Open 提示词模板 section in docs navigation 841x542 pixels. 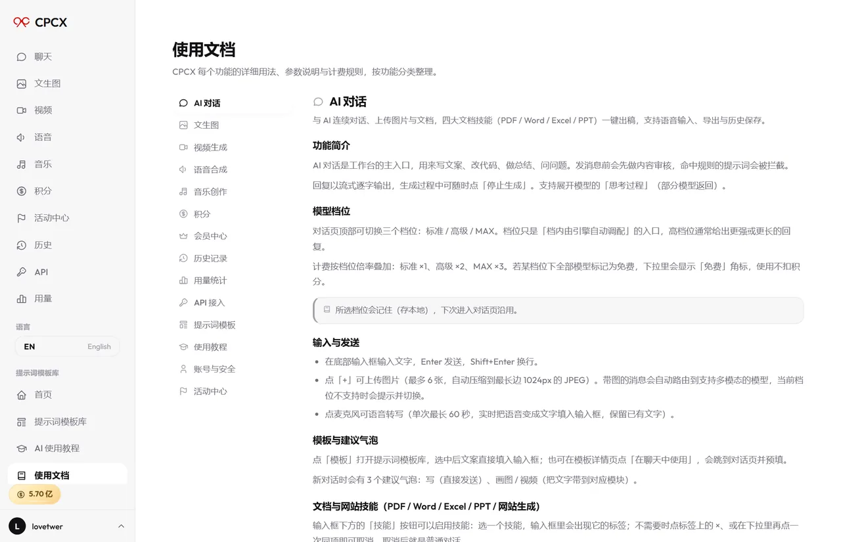(233, 325)
